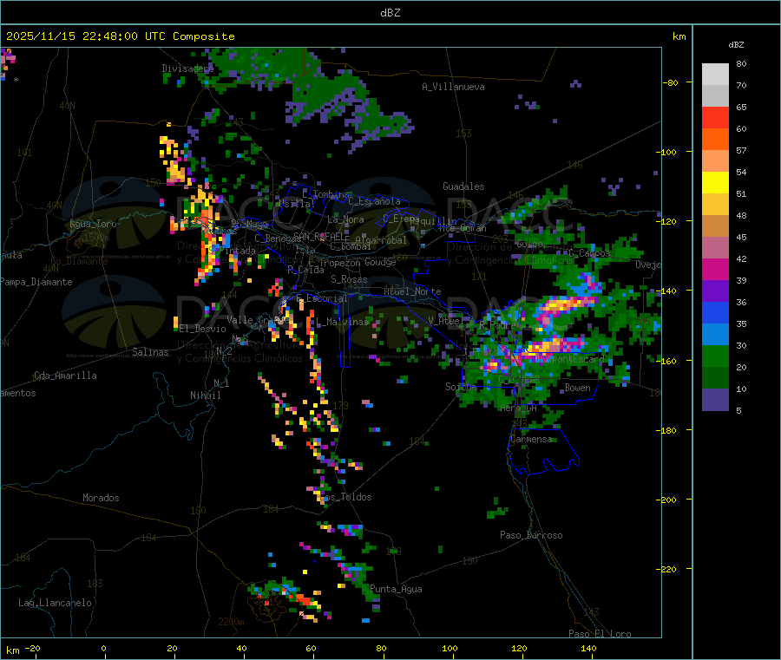The image size is (781, 660).
Task: Click the Carmensa location label
Action: (531, 439)
